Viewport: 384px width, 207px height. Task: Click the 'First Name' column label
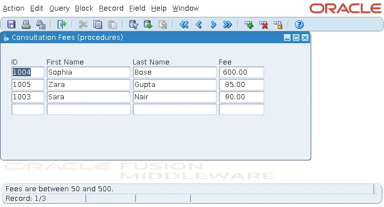(65, 62)
